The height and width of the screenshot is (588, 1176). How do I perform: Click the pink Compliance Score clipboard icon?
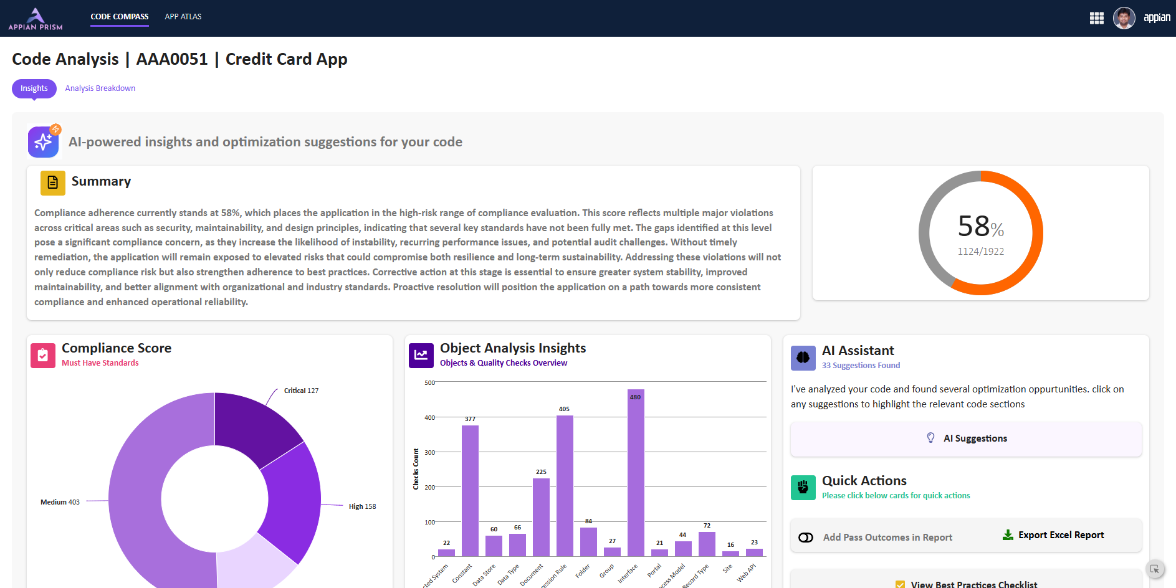43,356
